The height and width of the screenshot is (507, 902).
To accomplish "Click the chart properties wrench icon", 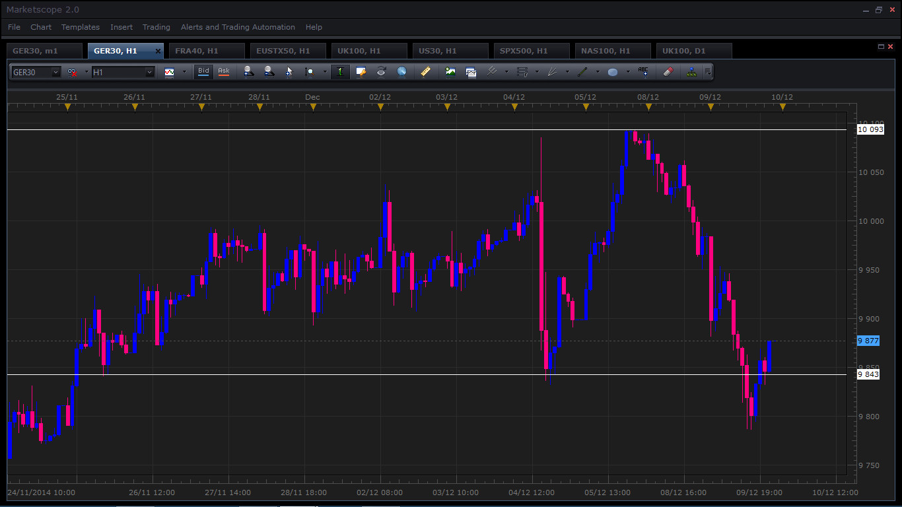I will coord(361,72).
